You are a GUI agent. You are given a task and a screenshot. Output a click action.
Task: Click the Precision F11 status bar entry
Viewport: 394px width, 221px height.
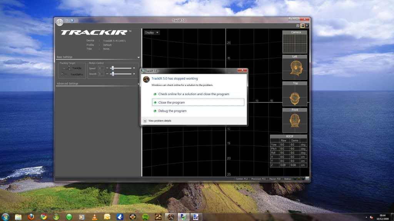tap(258, 179)
